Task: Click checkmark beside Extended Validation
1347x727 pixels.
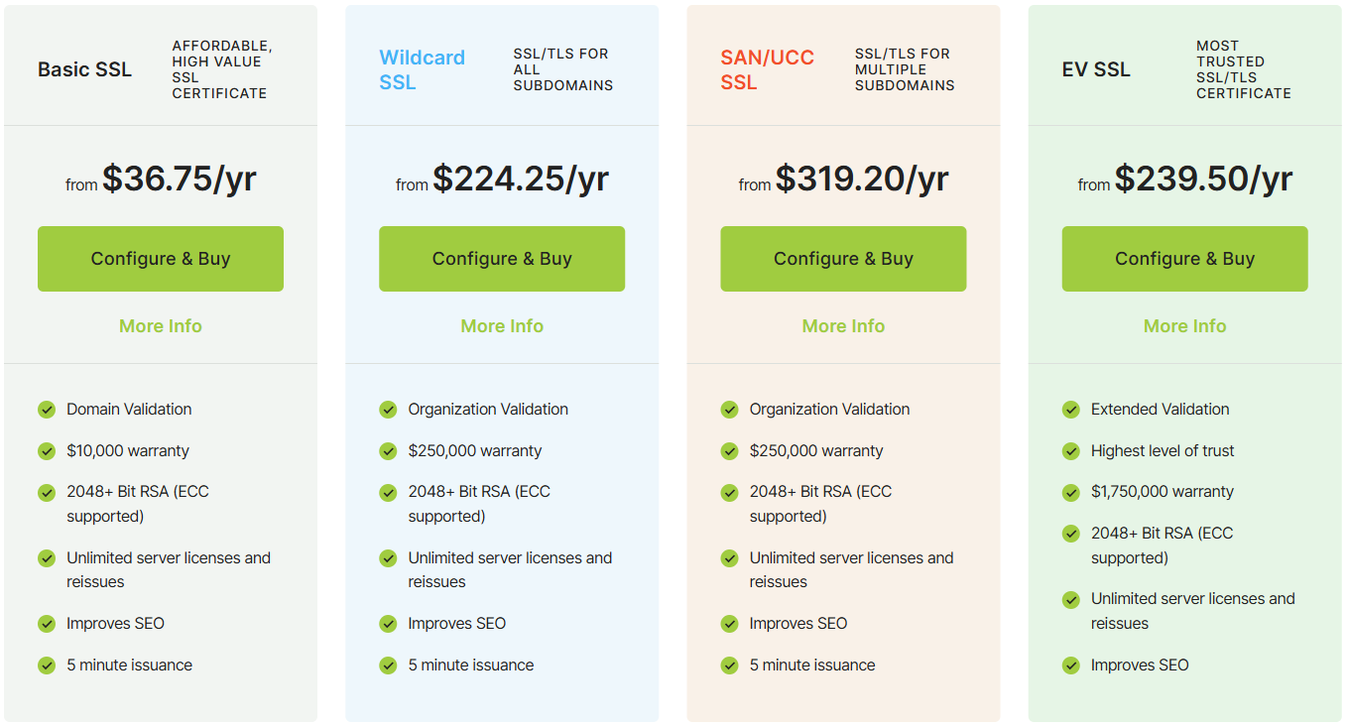Action: tap(1071, 410)
